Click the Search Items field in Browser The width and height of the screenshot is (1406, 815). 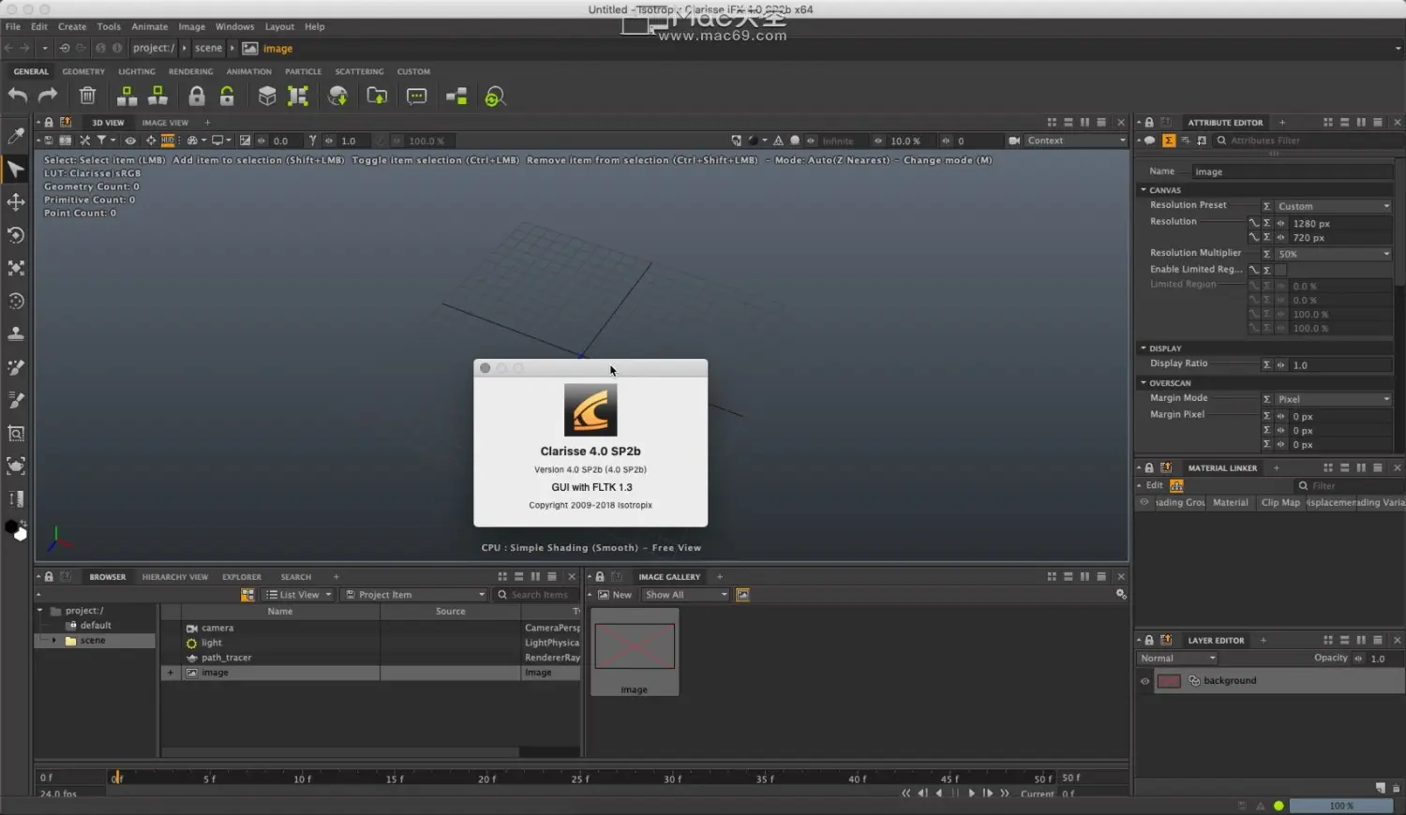point(537,595)
